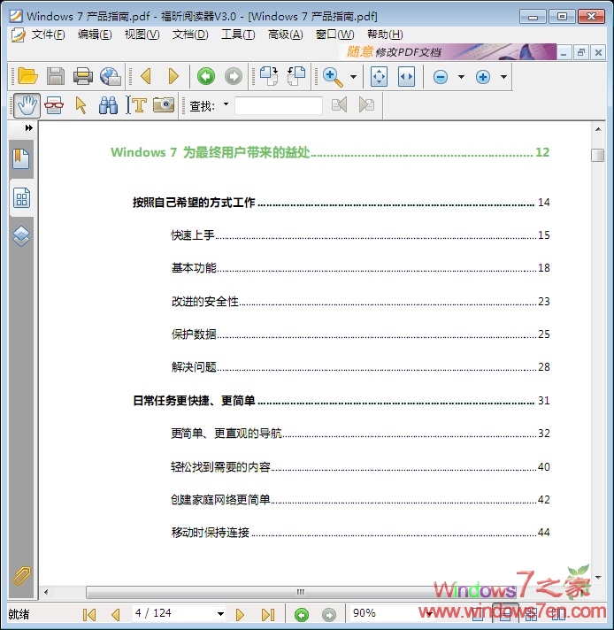Take a snapshot with camera icon
The image size is (614, 630).
(x=164, y=105)
